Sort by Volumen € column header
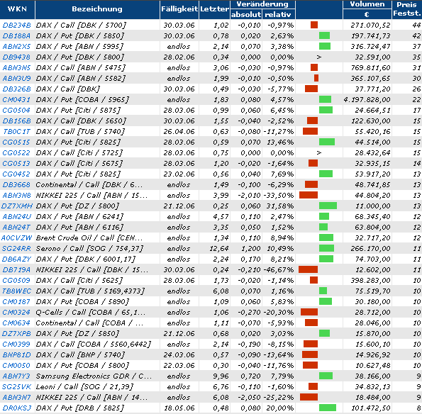The image size is (422, 414). (x=367, y=9)
